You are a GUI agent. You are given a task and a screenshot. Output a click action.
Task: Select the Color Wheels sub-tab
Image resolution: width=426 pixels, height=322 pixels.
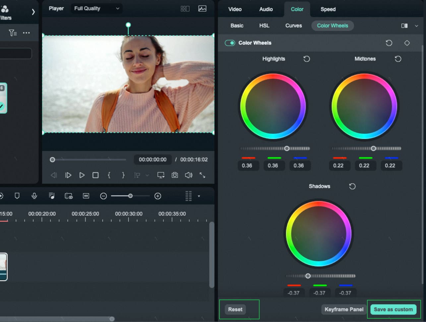(x=333, y=26)
